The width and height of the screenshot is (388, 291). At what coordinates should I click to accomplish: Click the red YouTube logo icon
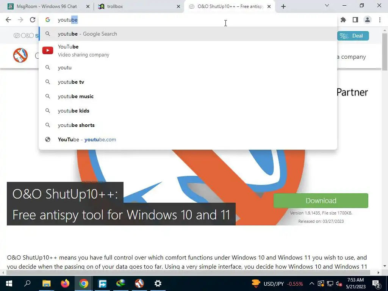(48, 50)
